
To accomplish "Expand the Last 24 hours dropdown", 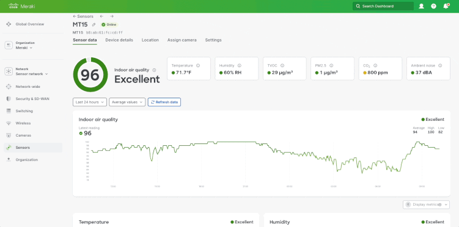I will click(x=90, y=102).
